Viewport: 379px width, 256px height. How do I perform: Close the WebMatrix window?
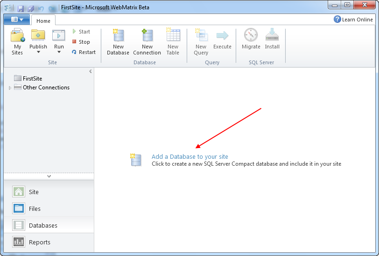365,5
